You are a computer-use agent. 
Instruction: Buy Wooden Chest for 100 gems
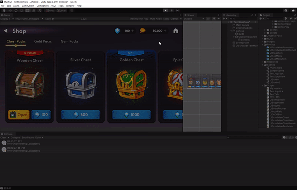tap(41, 115)
